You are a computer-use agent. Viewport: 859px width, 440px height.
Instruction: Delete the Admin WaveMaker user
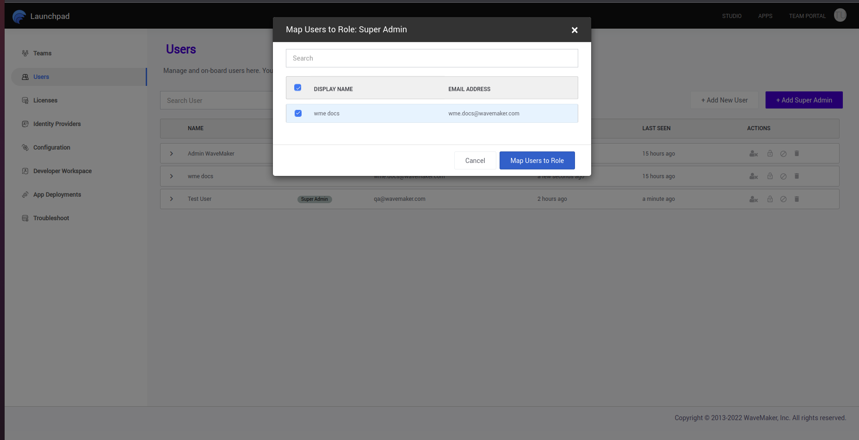[797, 153]
